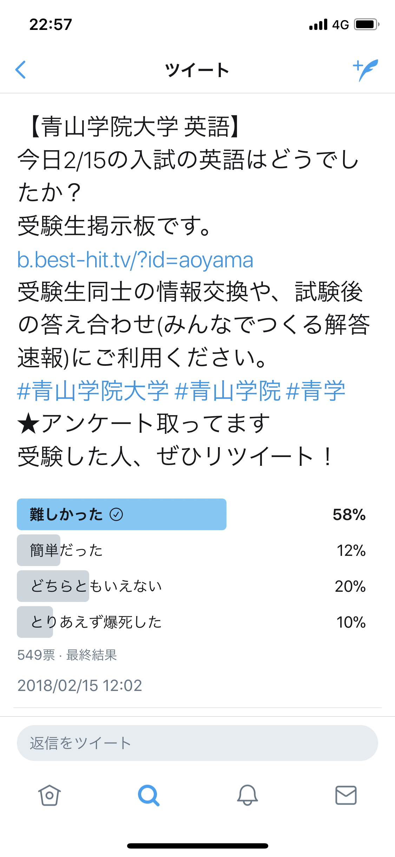This screenshot has height=857, width=395.
Task: Tap the 22:57 status bar clock
Action: pos(51,25)
